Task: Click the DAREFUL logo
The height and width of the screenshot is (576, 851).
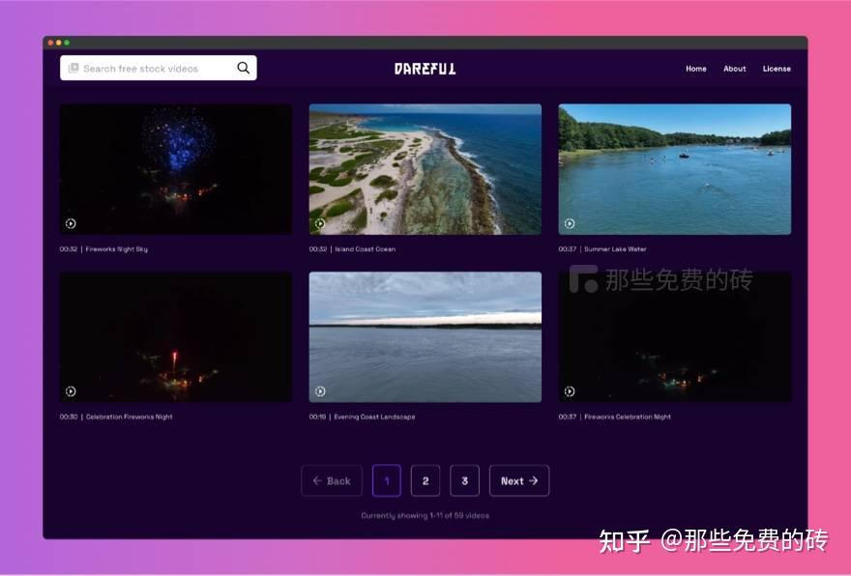Action: pos(425,68)
